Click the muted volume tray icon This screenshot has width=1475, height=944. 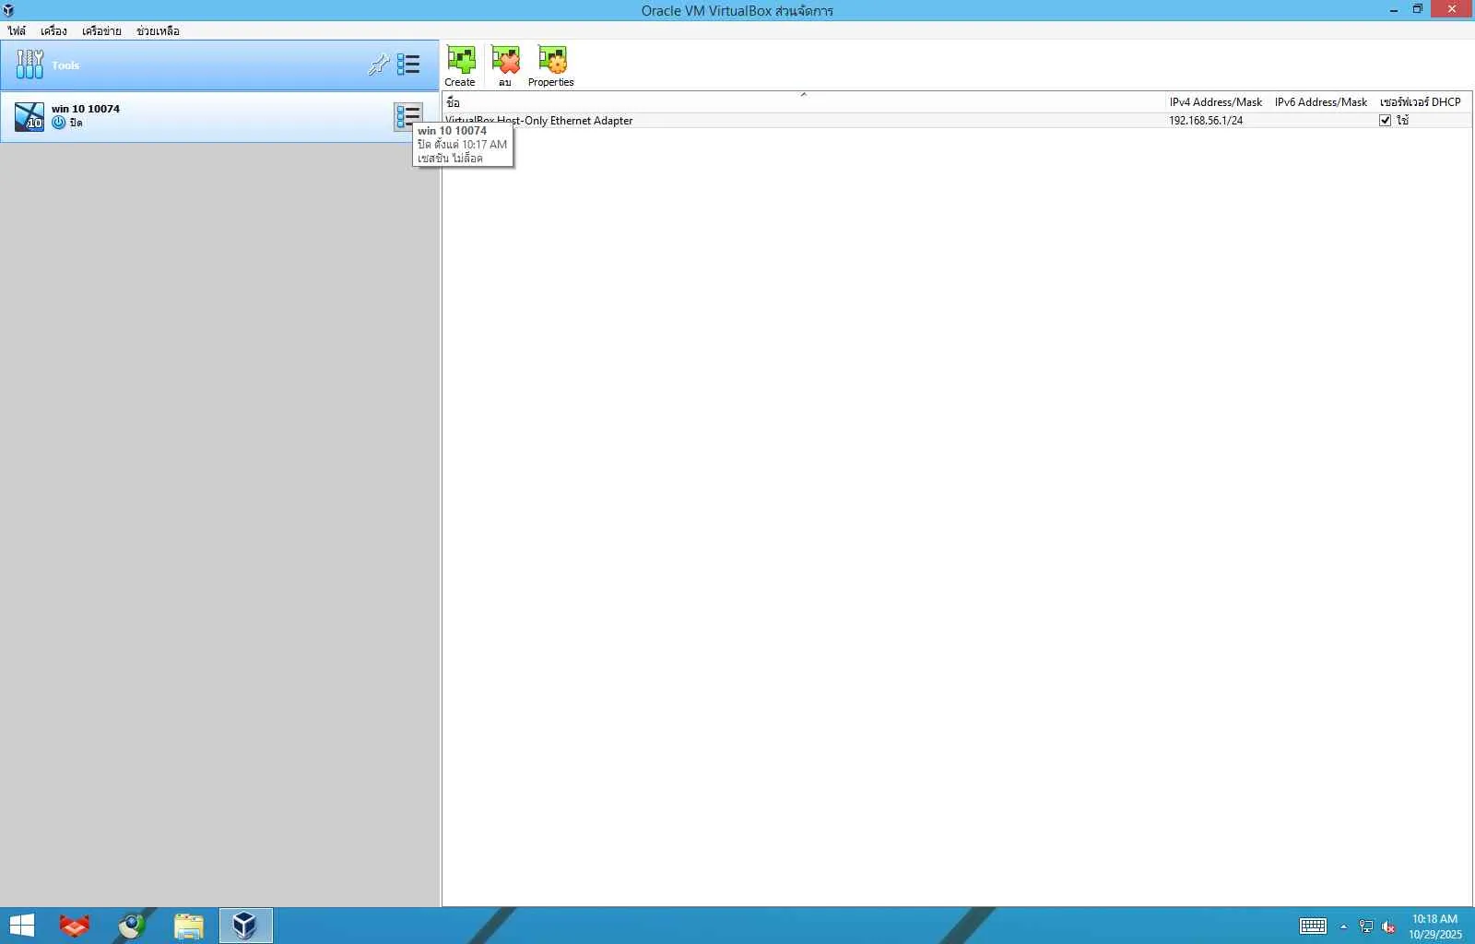click(1388, 926)
